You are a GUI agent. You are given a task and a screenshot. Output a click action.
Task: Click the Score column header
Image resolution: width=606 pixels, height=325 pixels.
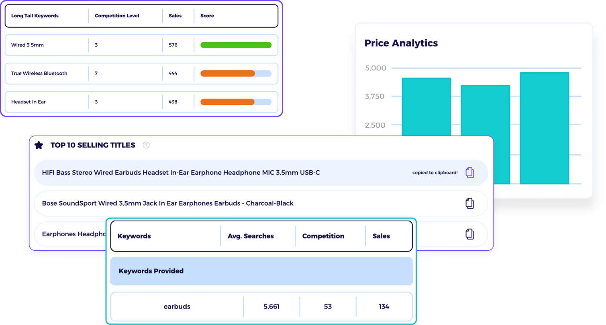point(207,16)
